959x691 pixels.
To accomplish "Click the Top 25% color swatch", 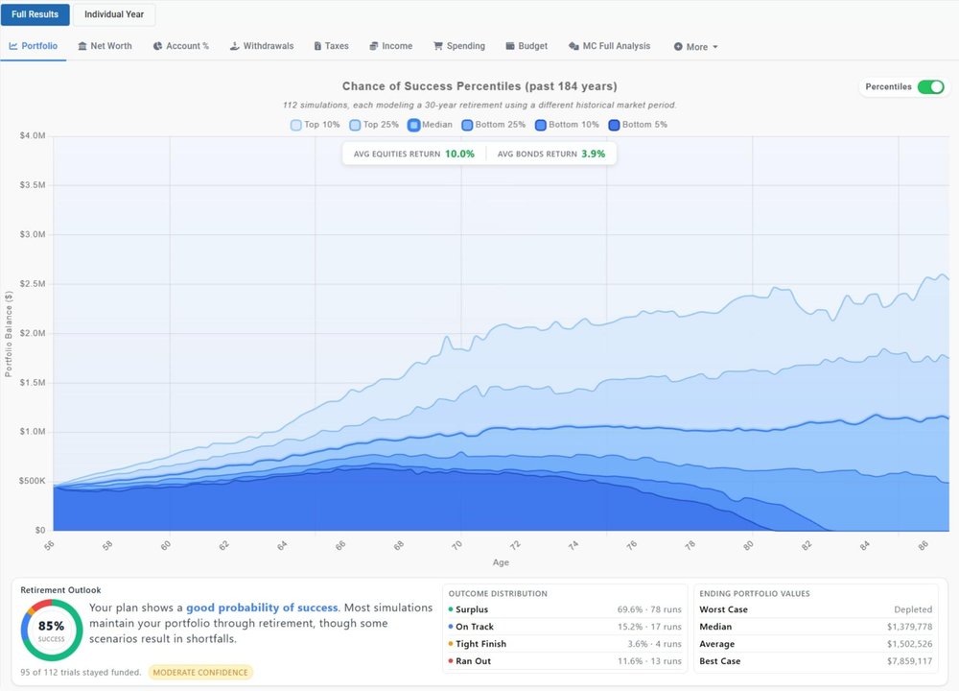I will click(x=353, y=125).
